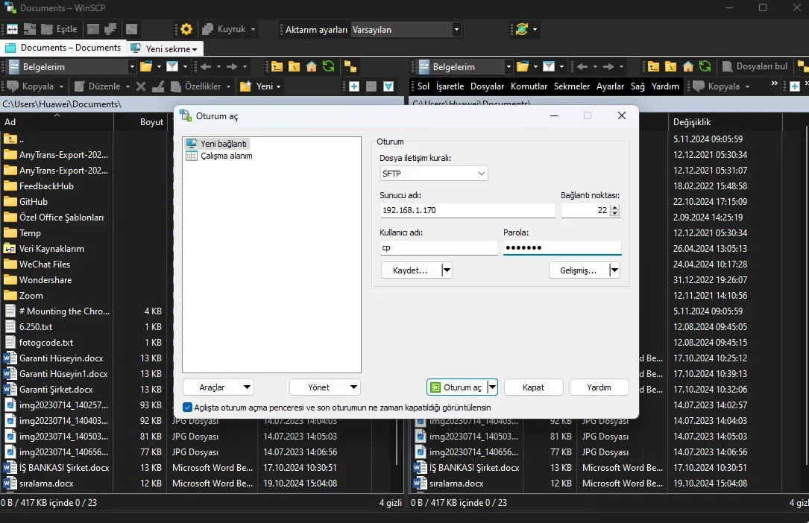Click left panel directory tree icon
The image size is (809, 523).
point(350,66)
